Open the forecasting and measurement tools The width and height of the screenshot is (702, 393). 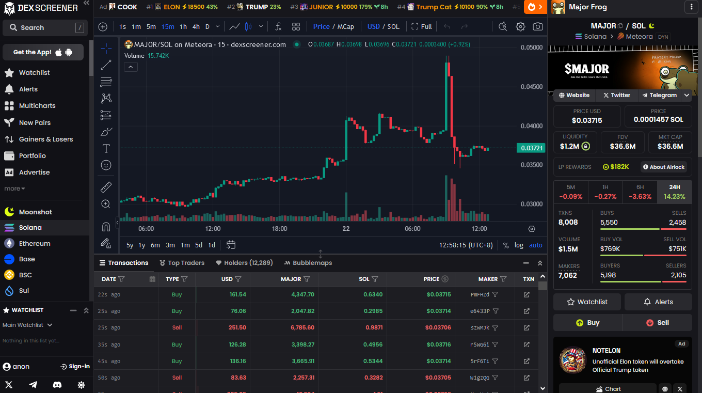coord(106,115)
